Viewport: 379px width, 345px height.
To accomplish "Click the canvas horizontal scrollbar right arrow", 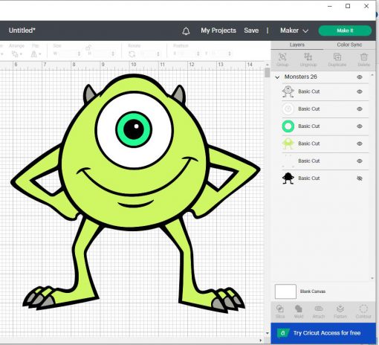I will [260, 341].
